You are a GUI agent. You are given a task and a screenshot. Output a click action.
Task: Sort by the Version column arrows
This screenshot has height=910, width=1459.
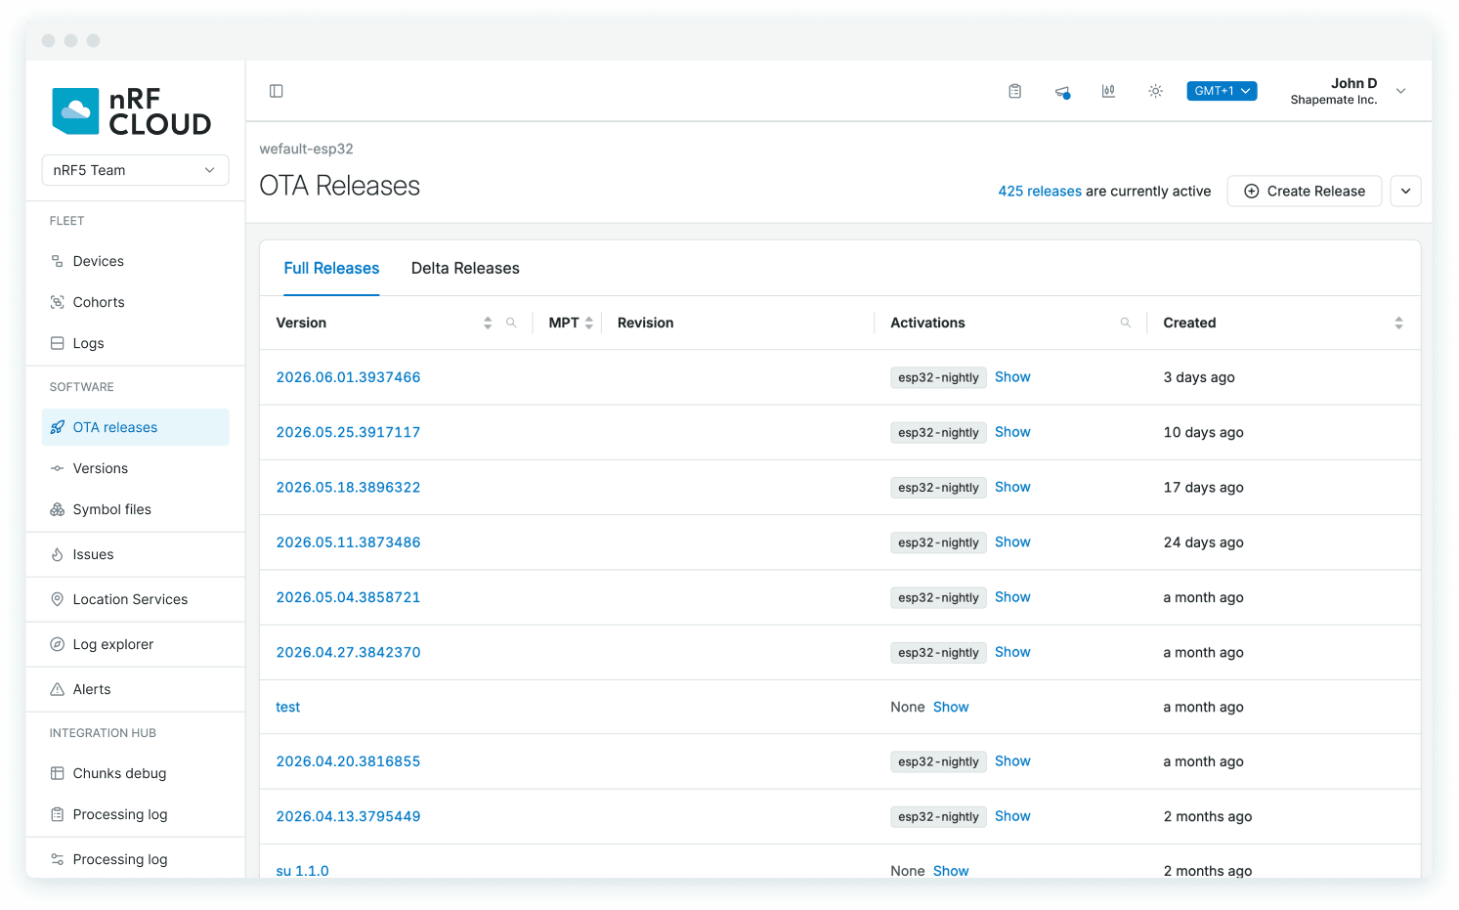coord(488,323)
